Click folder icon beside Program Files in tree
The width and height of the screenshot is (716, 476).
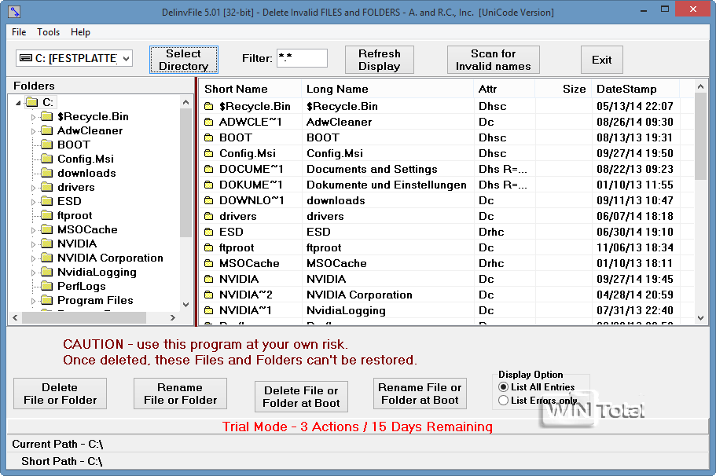tap(46, 300)
